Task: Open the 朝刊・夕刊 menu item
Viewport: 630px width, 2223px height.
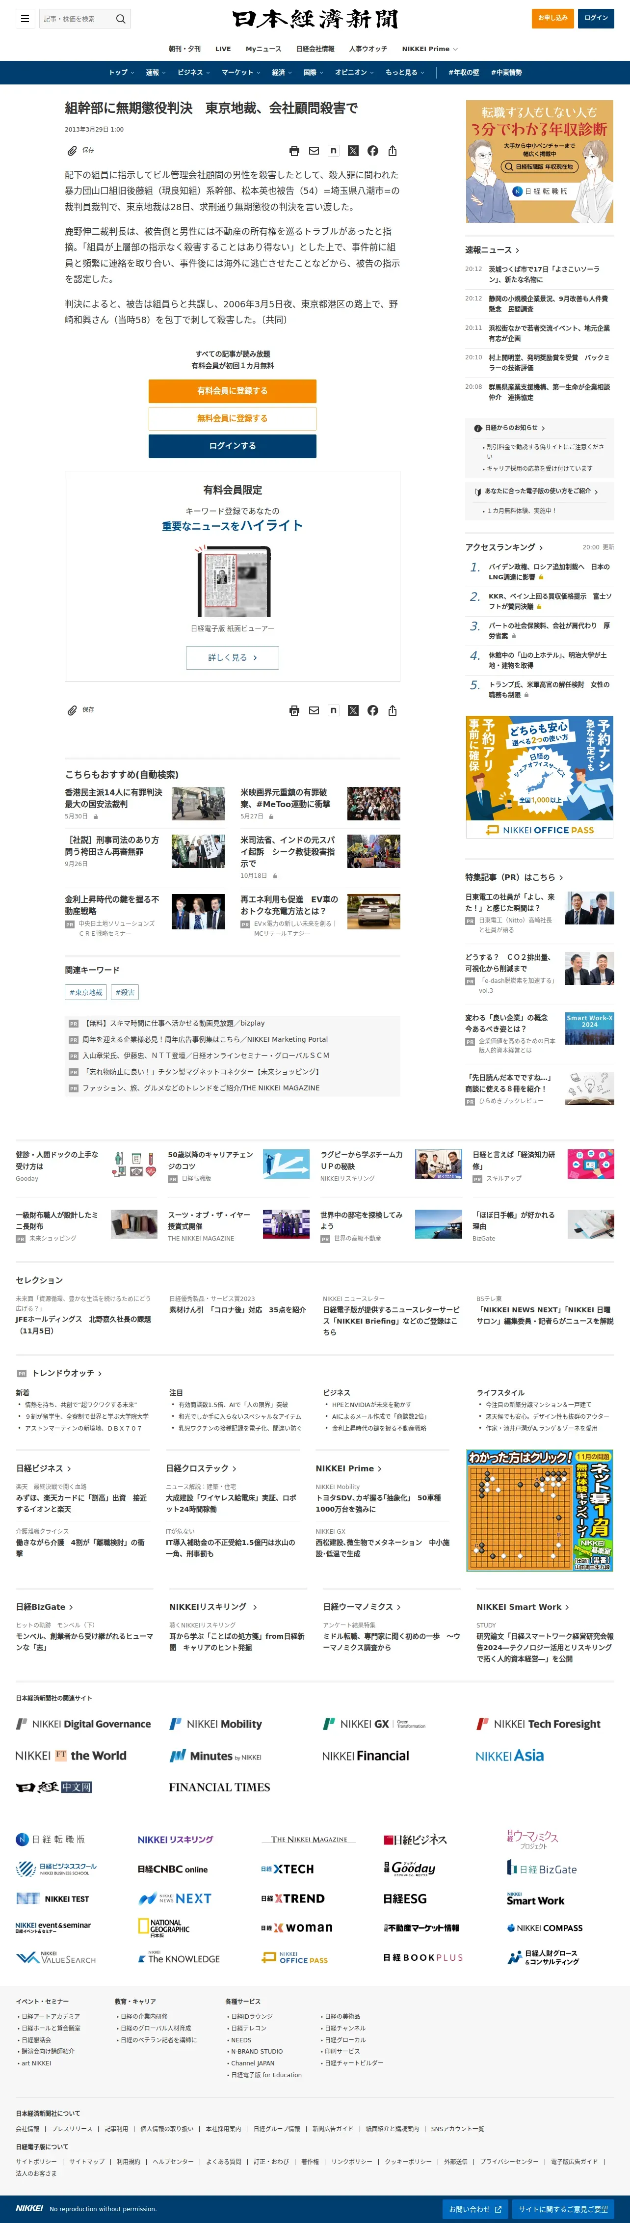Action: tap(184, 49)
